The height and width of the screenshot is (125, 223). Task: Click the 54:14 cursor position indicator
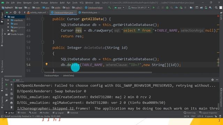pyautogui.click(x=186, y=116)
